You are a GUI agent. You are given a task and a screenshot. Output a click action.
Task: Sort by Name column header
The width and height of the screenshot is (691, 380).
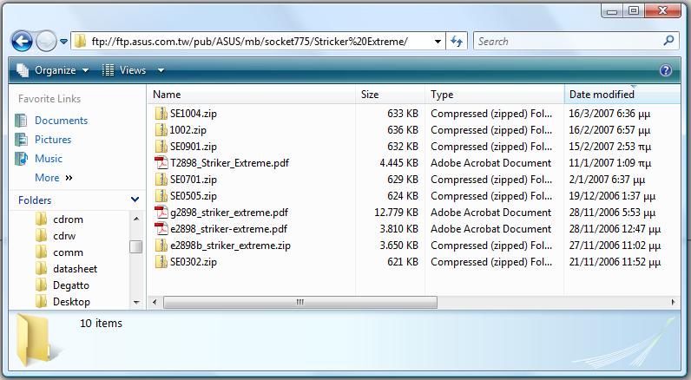click(x=252, y=95)
